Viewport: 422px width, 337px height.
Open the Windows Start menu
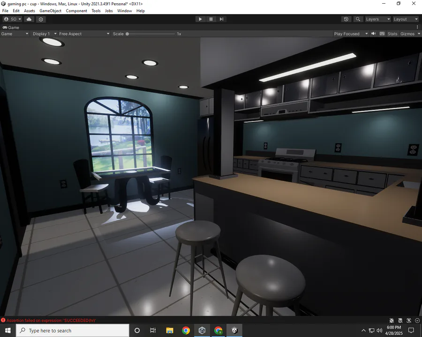pos(8,330)
